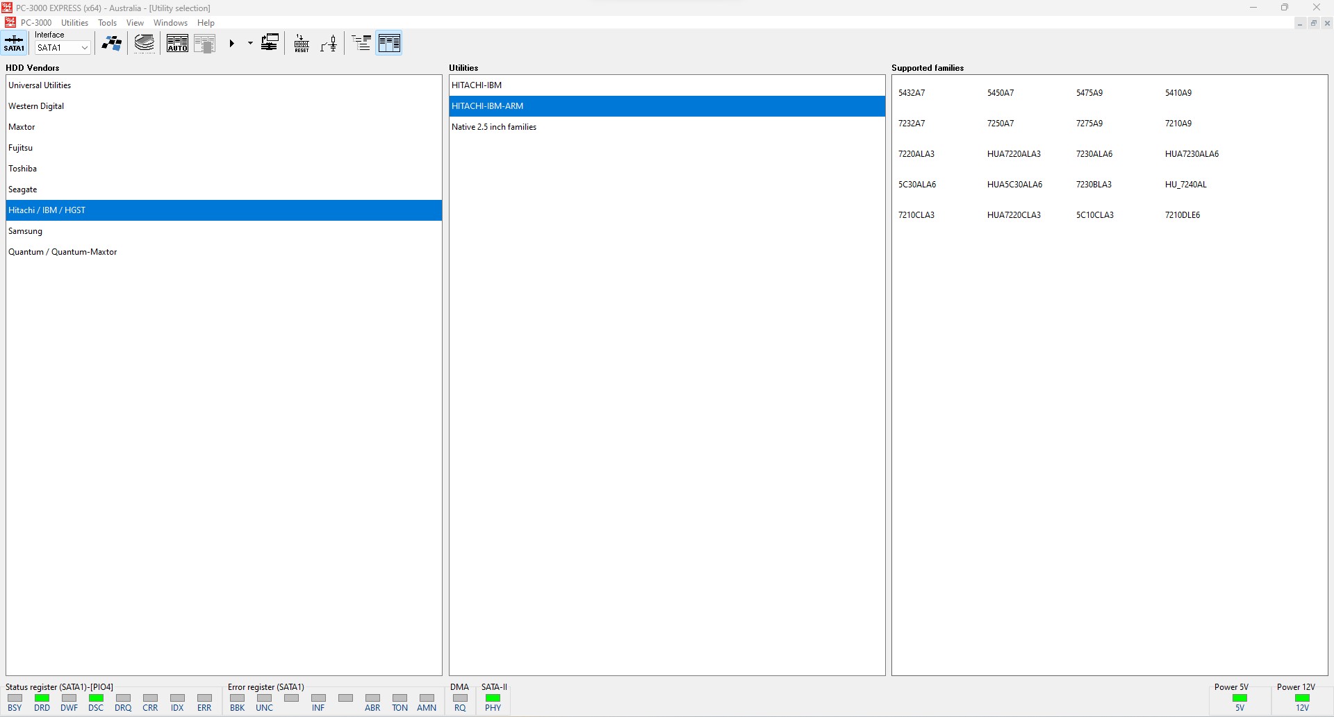Select Seagate vendor in the list
The width and height of the screenshot is (1334, 717).
23,189
